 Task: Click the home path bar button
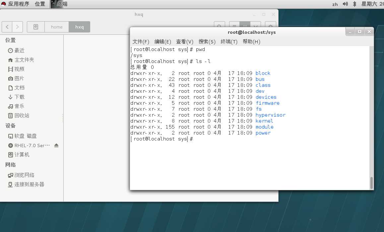pyautogui.click(x=57, y=27)
